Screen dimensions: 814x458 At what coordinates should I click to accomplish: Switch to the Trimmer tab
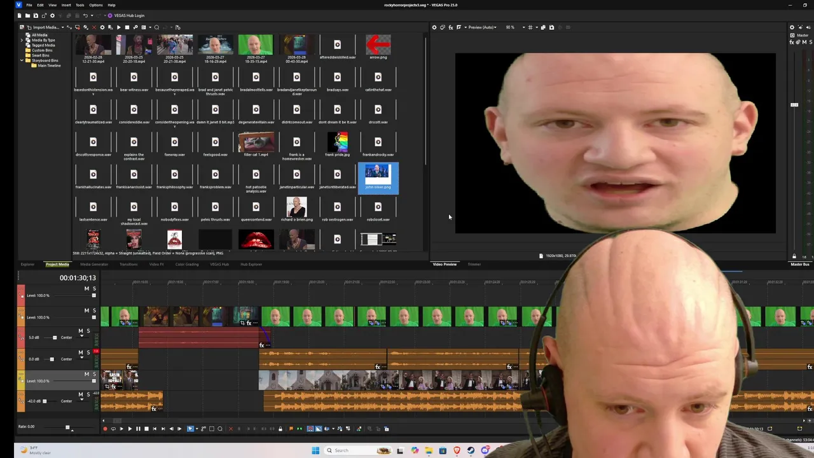tap(474, 264)
